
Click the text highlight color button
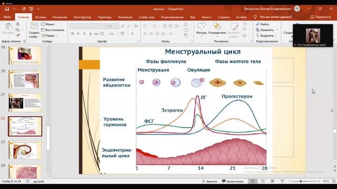(123, 34)
